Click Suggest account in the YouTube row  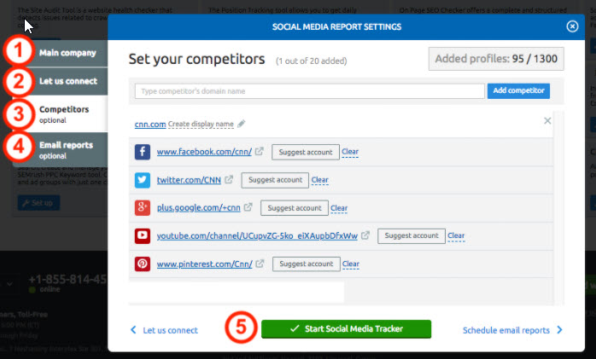point(412,235)
